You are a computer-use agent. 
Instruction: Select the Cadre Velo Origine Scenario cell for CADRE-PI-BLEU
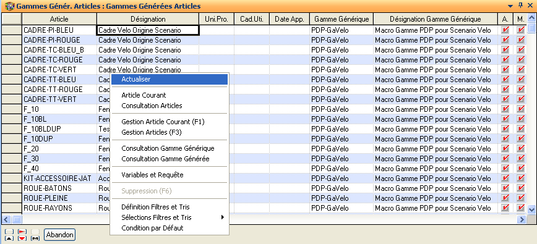148,30
